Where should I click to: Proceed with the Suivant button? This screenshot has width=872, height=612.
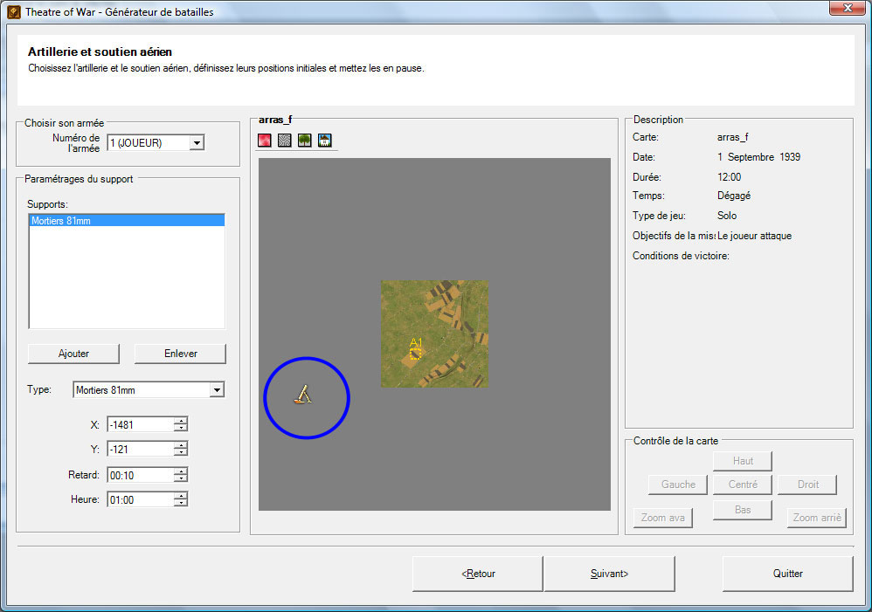click(609, 574)
